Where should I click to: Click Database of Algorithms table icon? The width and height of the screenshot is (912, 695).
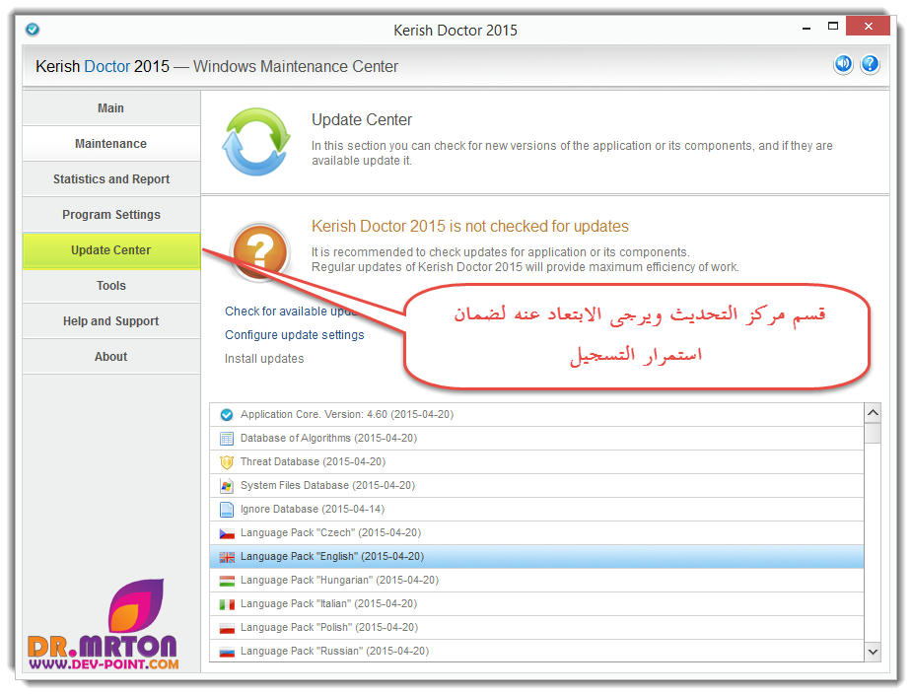tap(227, 439)
